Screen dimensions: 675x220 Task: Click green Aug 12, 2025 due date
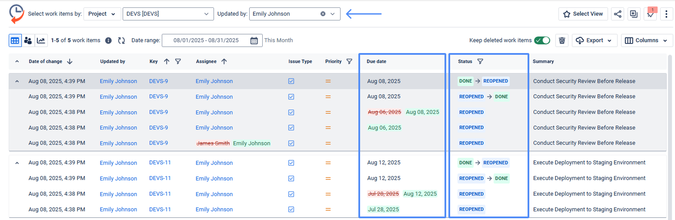click(420, 194)
